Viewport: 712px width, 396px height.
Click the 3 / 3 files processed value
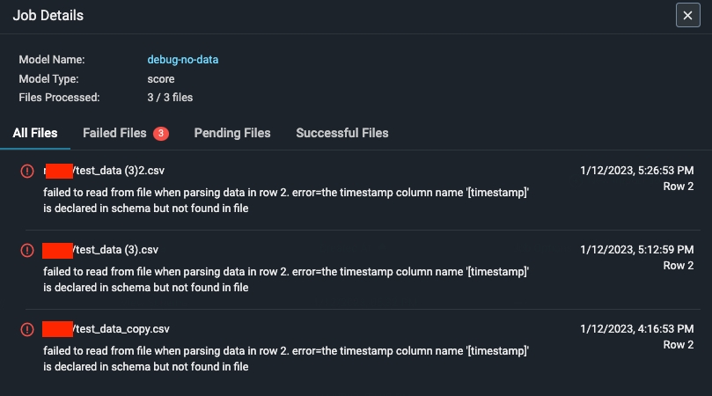coord(170,97)
